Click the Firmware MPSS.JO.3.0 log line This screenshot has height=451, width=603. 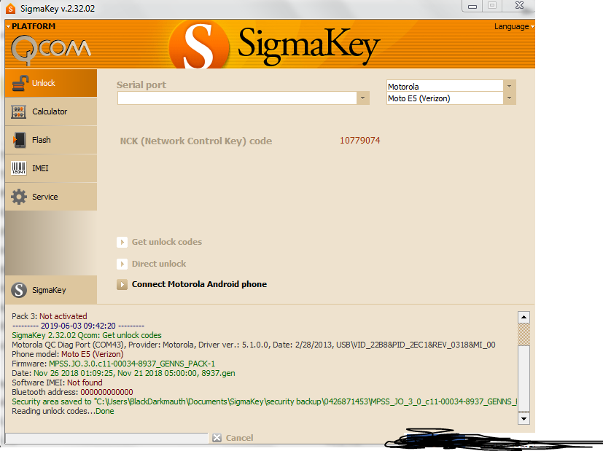[x=114, y=364]
